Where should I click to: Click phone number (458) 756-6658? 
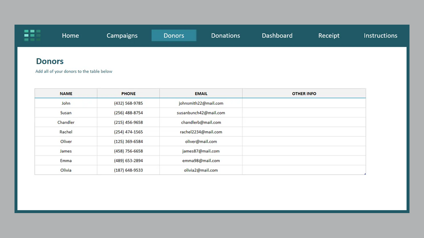pos(128,151)
